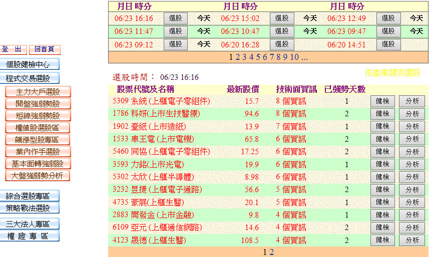
Task: Click 健檢 for 5460 同協
Action: [382, 152]
